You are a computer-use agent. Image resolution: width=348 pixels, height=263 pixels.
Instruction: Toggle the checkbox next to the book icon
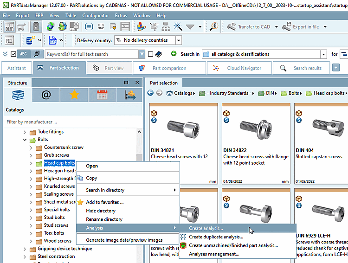click(x=150, y=54)
